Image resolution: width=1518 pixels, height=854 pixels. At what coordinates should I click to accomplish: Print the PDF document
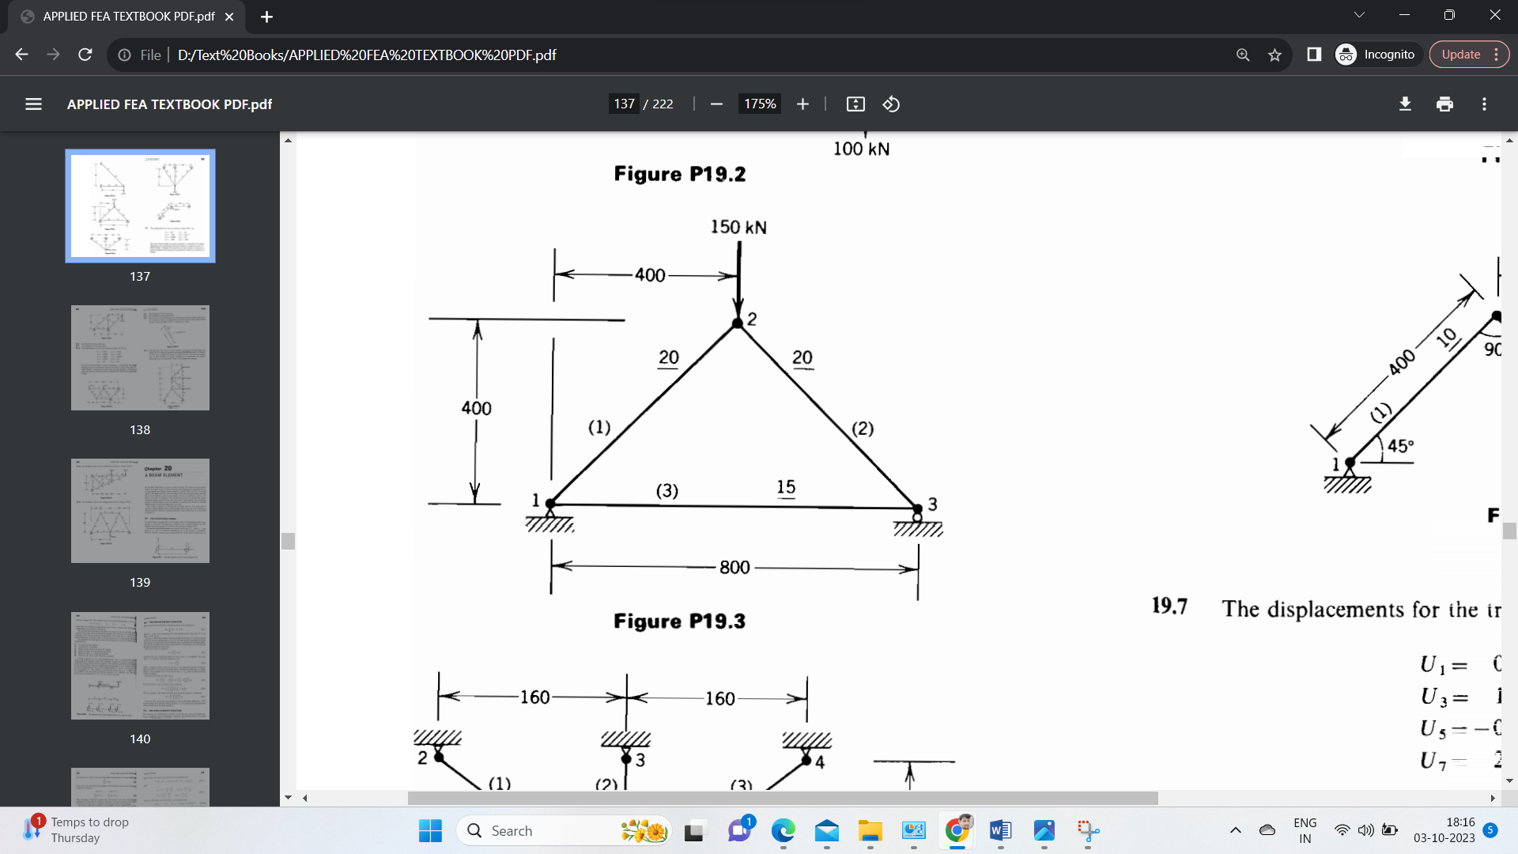(1444, 104)
